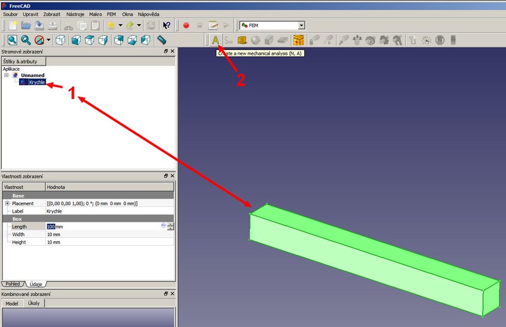
Task: Open the Undo history dropdown arrow
Action: pos(120,25)
